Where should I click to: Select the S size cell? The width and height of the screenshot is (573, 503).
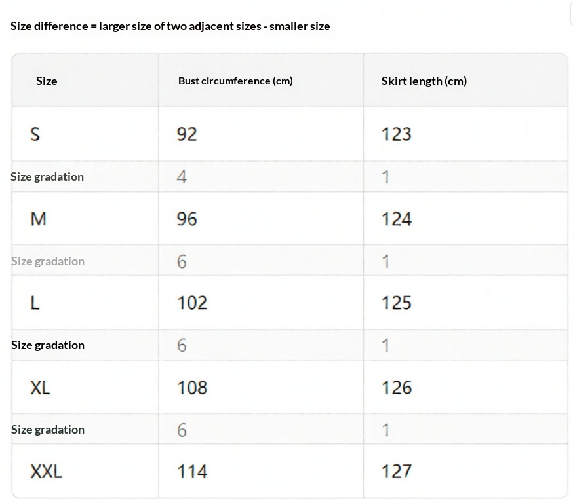(x=35, y=134)
